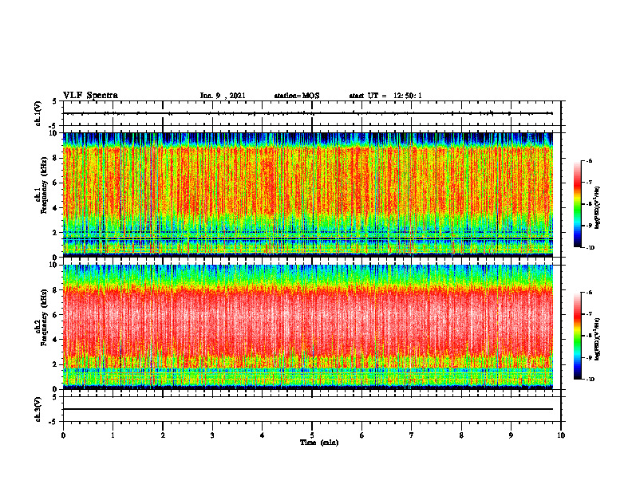632x488 pixels.
Task: Click the "6" kHz tick on ch.1 frequency axis
Action: tap(55, 183)
